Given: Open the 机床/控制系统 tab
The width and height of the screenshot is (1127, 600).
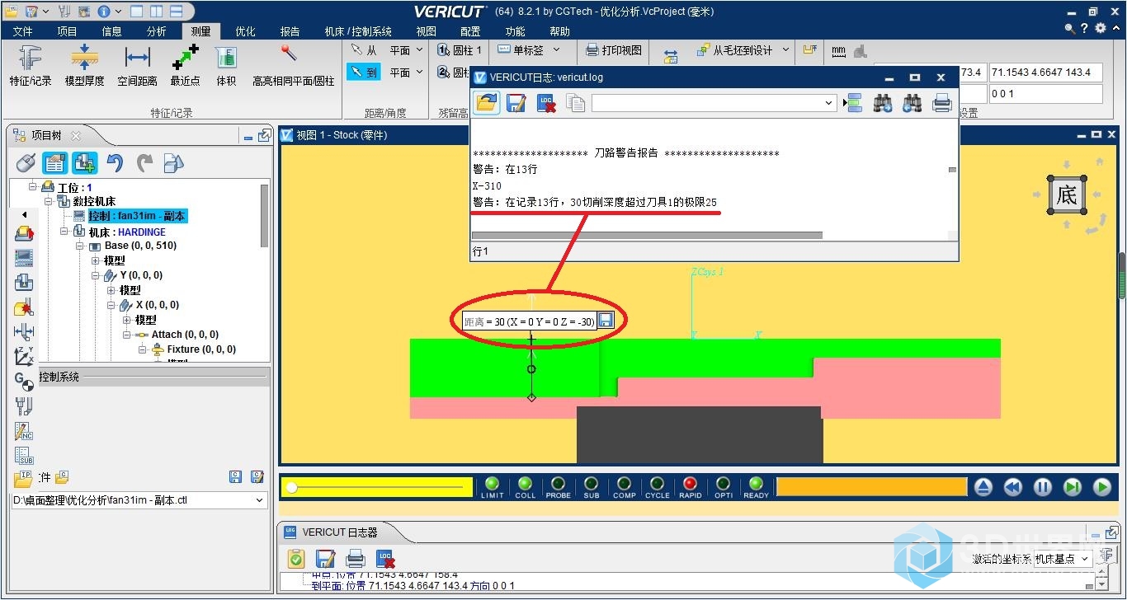Looking at the screenshot, I should pyautogui.click(x=358, y=31).
